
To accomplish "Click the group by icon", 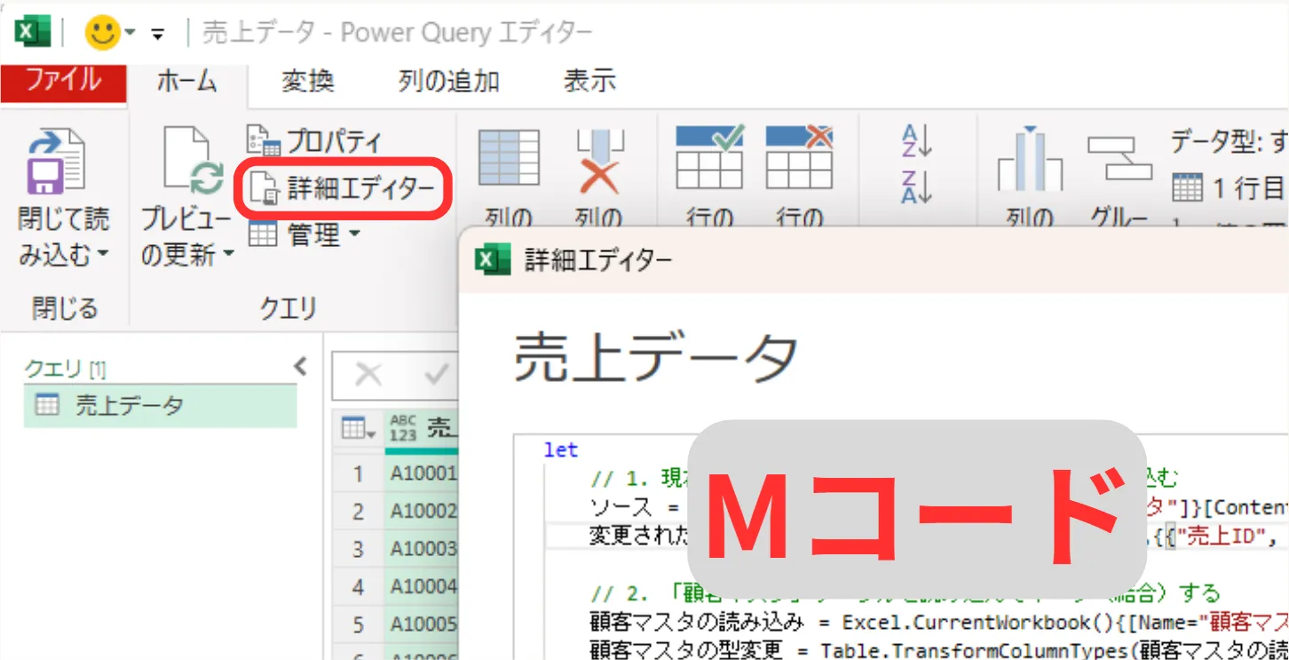I will (x=1119, y=158).
